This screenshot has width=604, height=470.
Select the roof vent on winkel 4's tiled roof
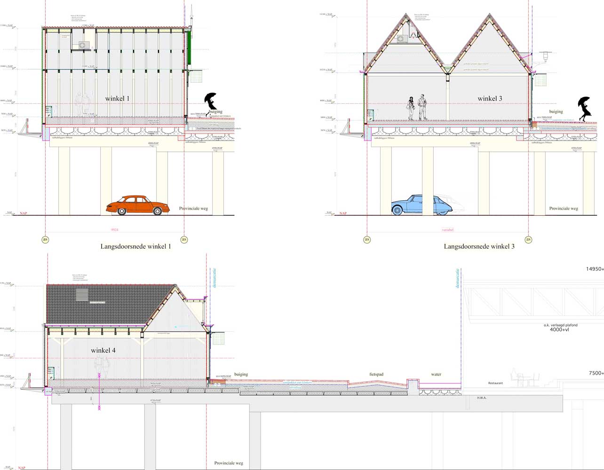82,295
